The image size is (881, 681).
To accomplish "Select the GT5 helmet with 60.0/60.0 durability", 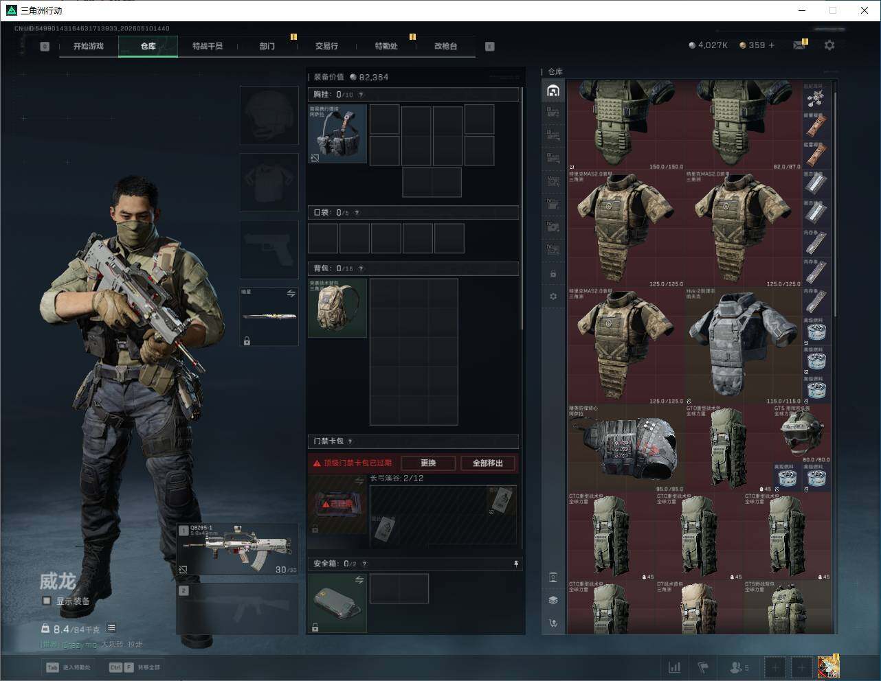I will point(802,434).
